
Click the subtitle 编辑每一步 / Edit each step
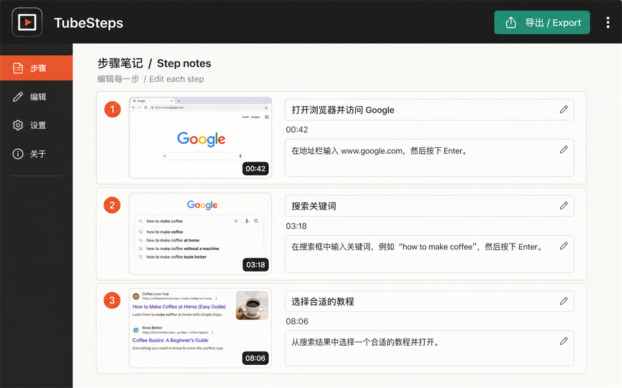pyautogui.click(x=151, y=79)
